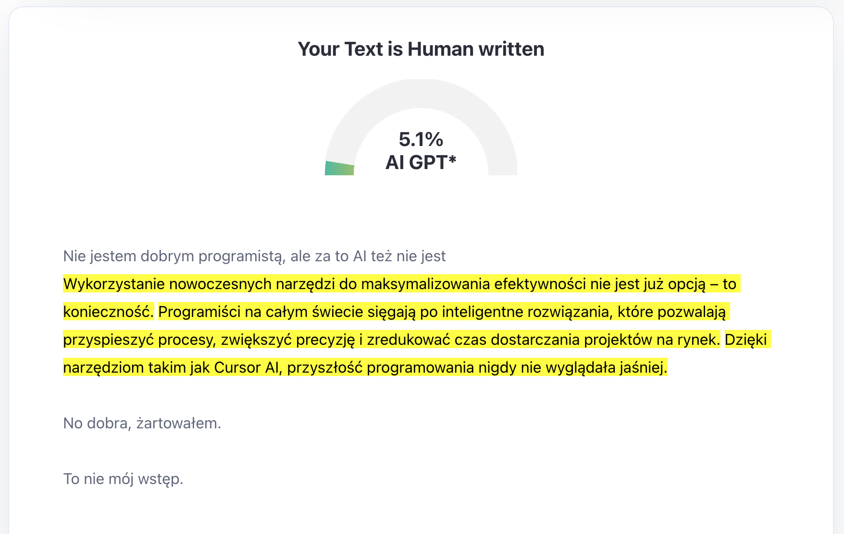Click the AI GPT* label under the score
The image size is (844, 534).
pos(421,162)
